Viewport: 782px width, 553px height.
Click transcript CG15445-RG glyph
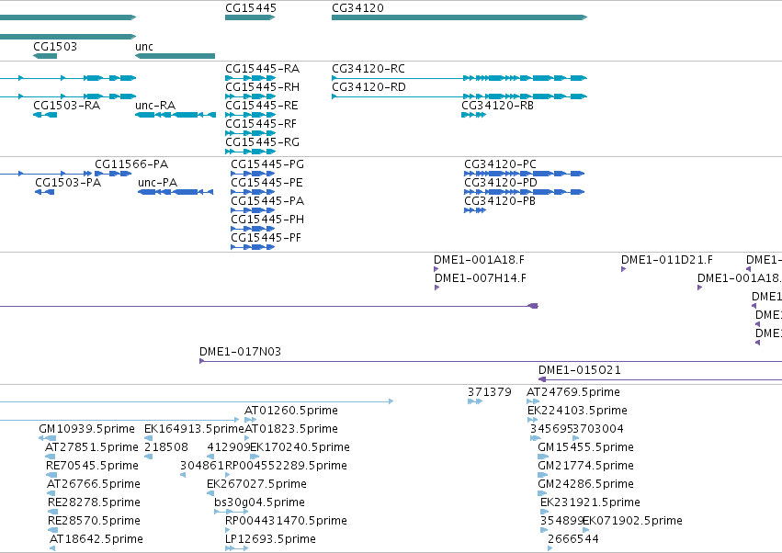[x=250, y=152]
